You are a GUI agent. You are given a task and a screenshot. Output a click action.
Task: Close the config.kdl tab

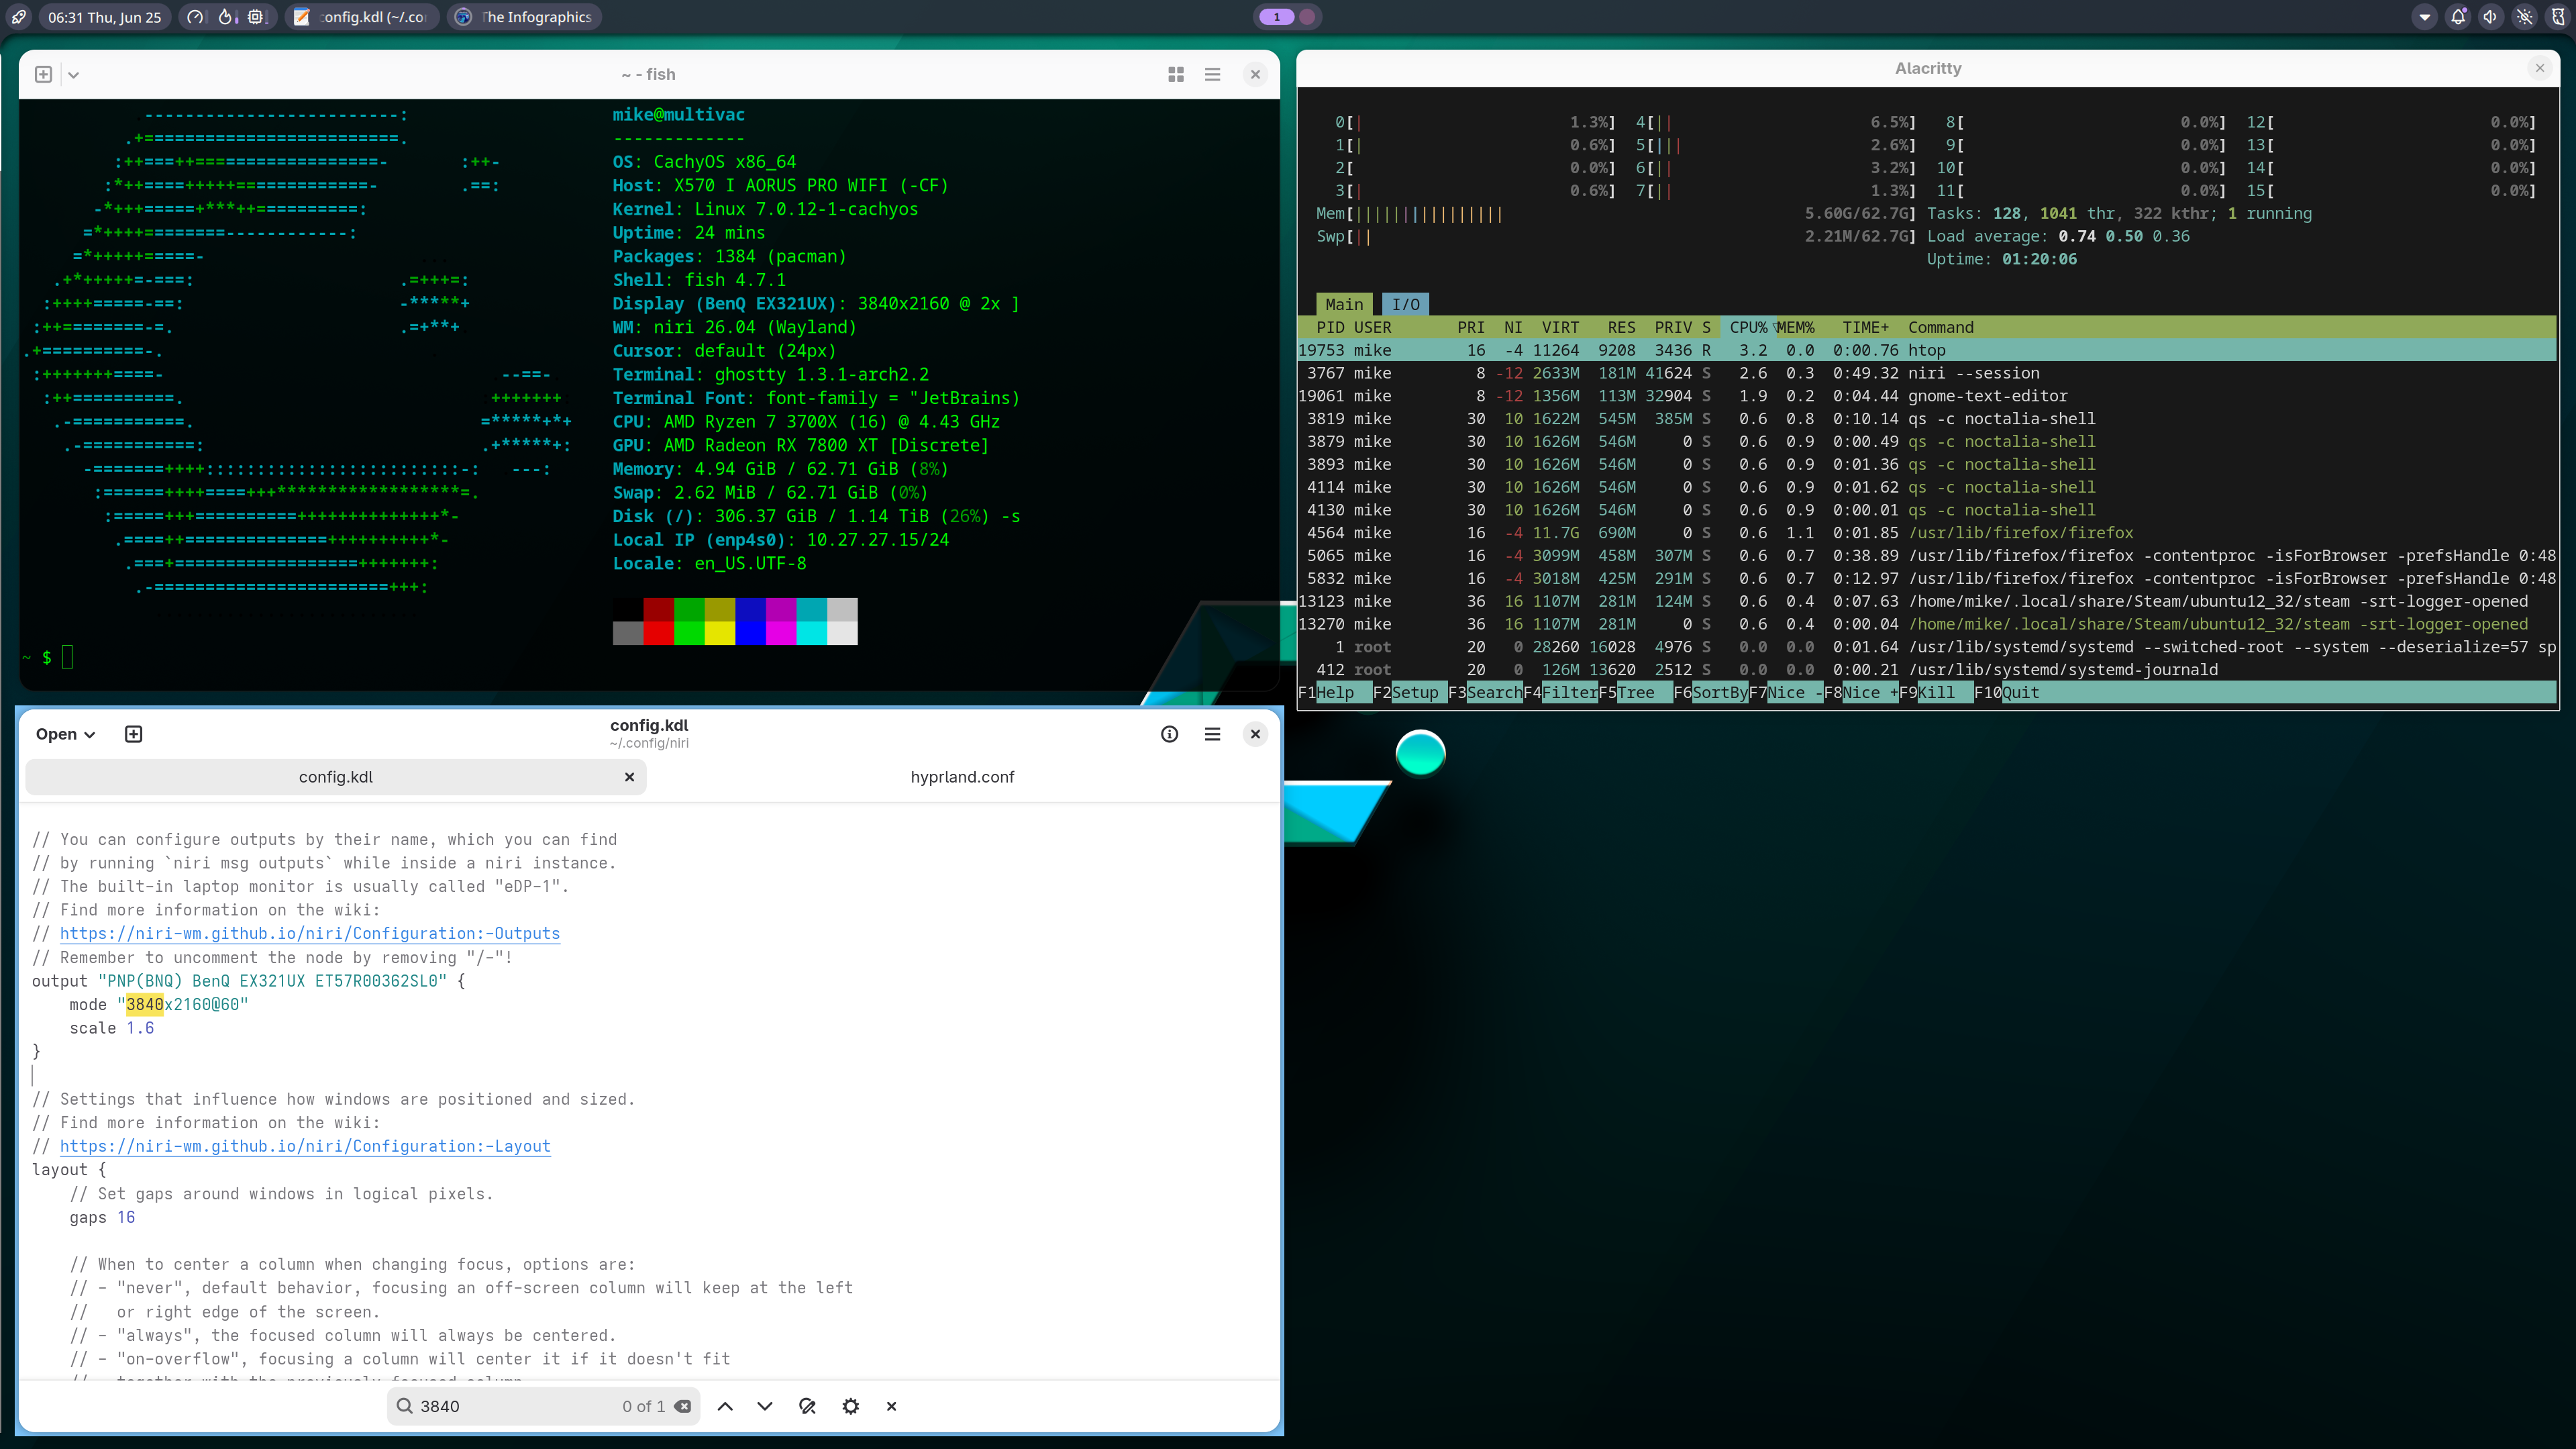point(629,777)
